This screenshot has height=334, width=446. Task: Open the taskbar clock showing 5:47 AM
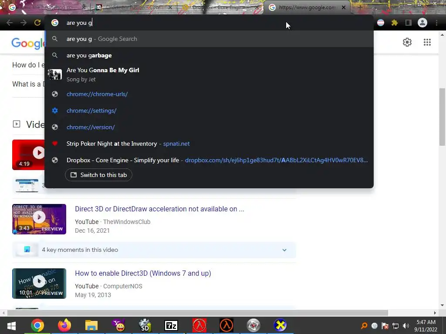426,326
